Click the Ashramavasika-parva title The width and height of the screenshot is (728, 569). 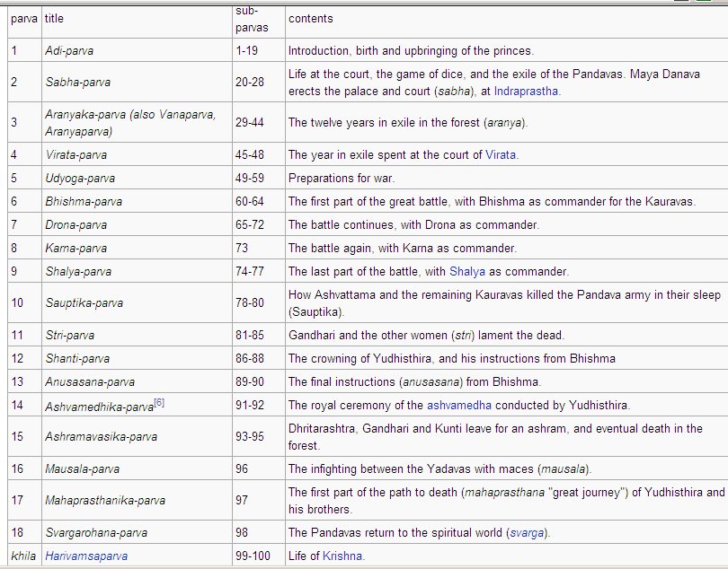point(101,436)
